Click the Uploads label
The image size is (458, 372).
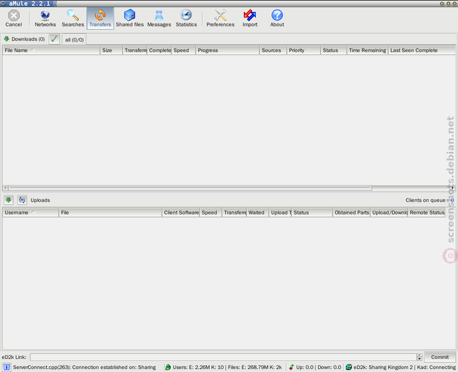[x=40, y=200]
